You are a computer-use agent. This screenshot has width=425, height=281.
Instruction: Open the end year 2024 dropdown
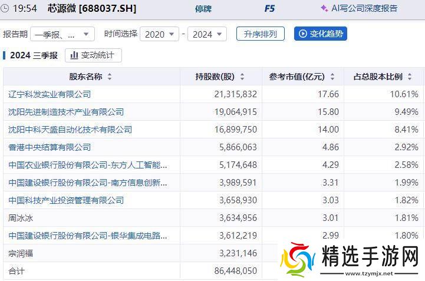click(207, 34)
